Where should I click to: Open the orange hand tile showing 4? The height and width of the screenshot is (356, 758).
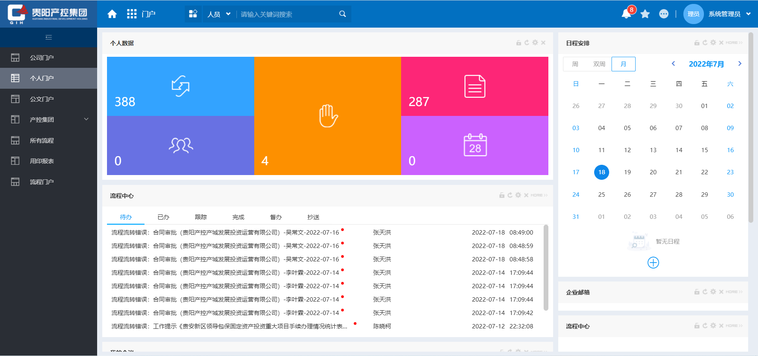[328, 116]
